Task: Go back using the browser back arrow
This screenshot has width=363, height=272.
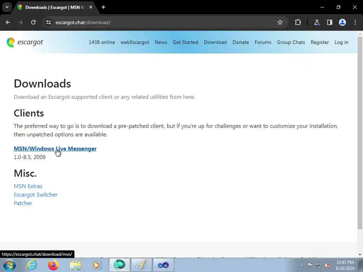Action: pyautogui.click(x=8, y=22)
